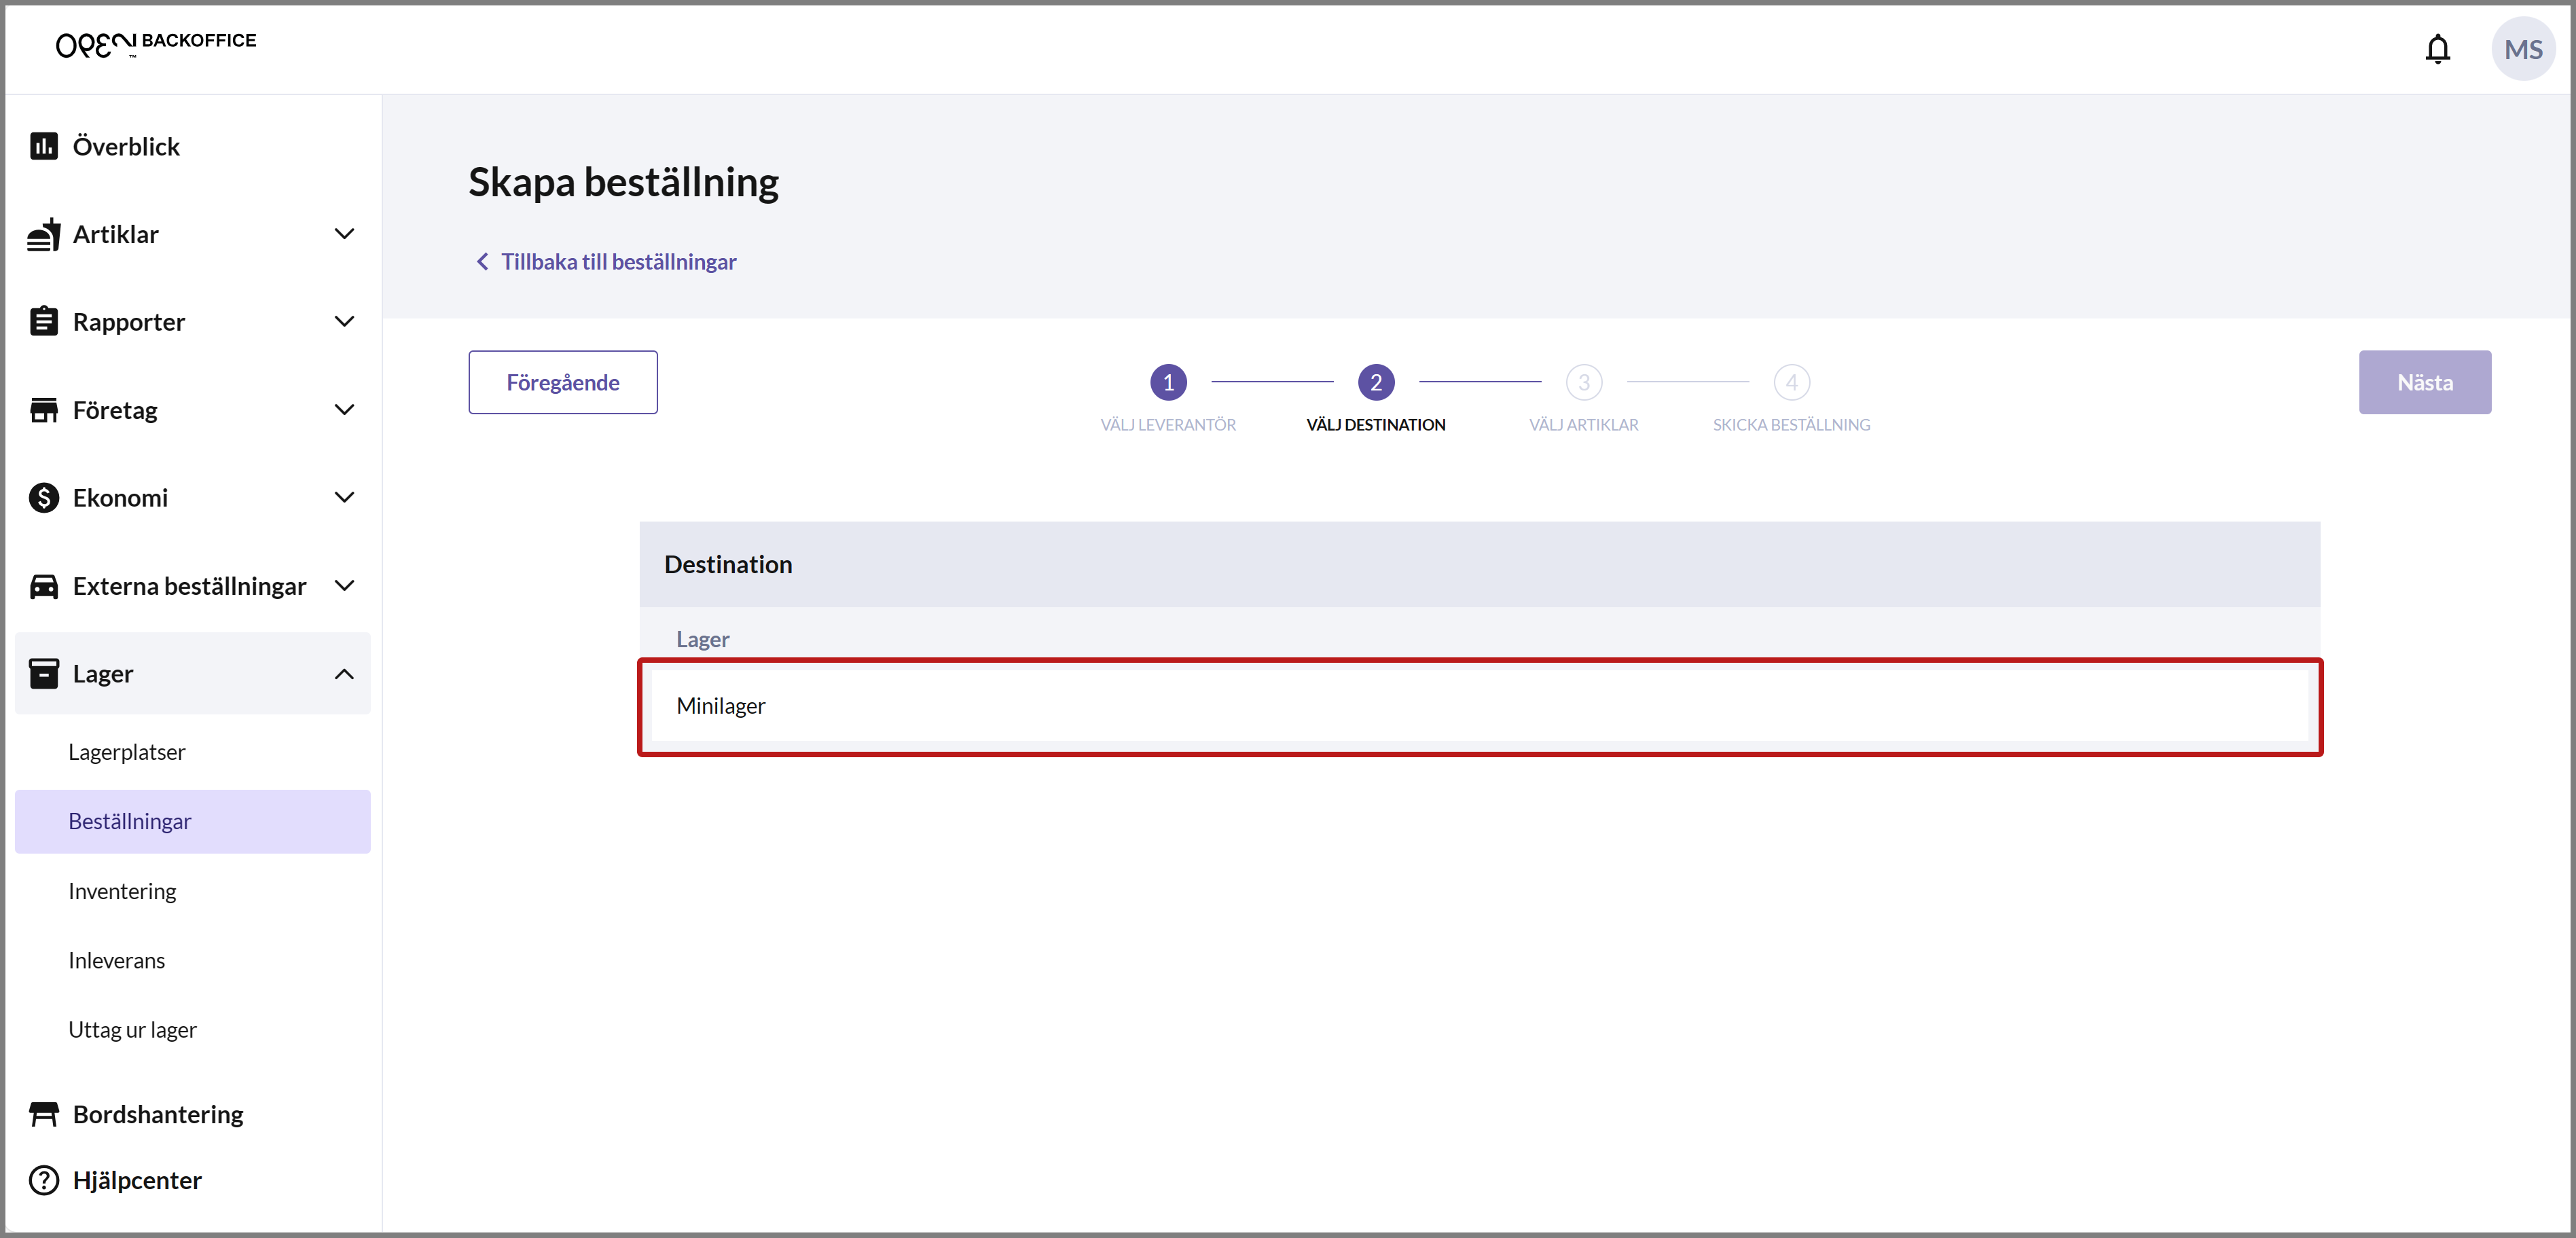This screenshot has width=2576, height=1238.
Task: Click the back arrow before Tillbaka
Action: (x=482, y=261)
